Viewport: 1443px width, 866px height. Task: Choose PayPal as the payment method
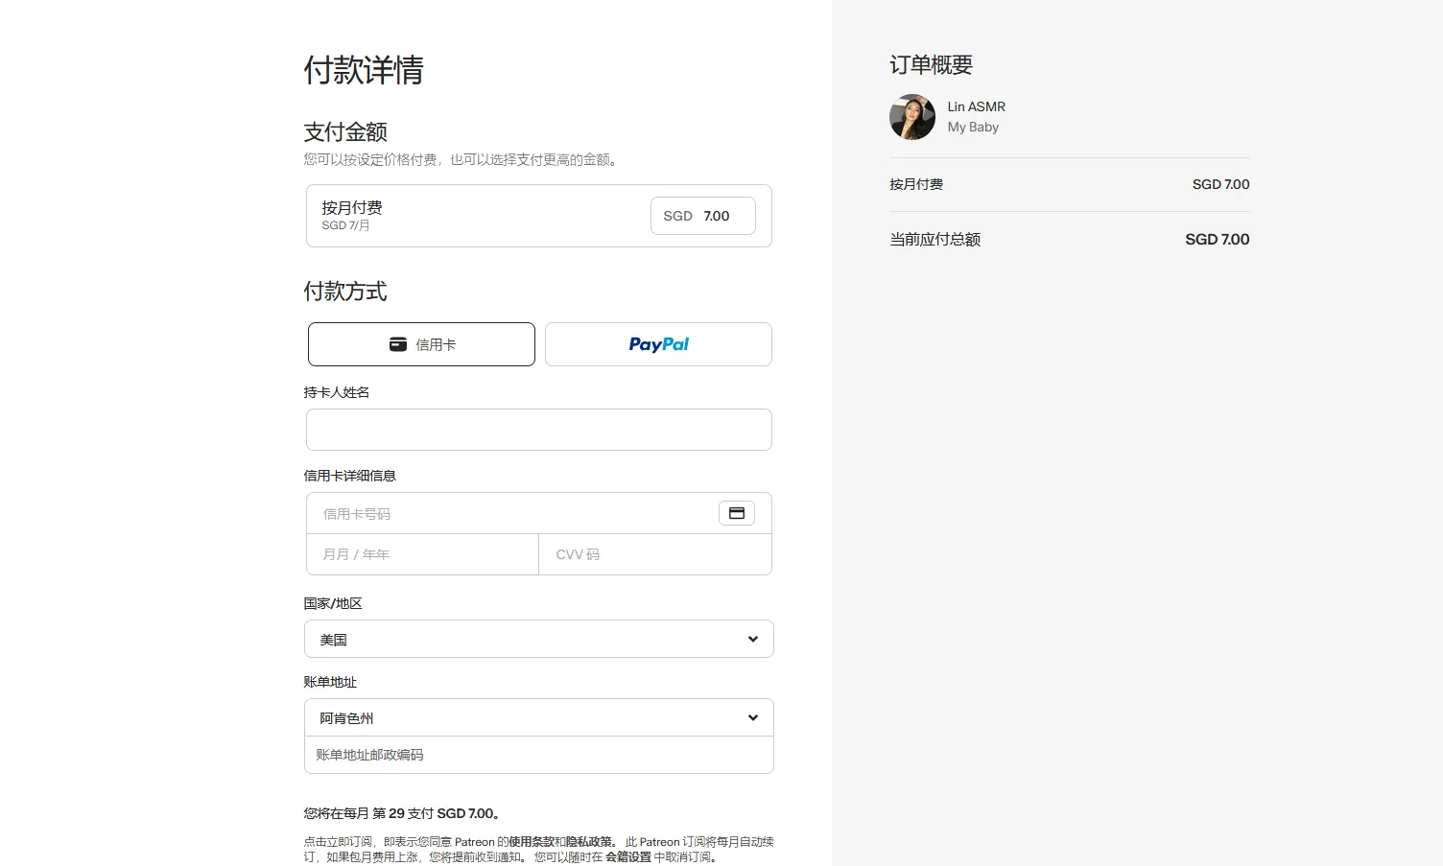[657, 343]
